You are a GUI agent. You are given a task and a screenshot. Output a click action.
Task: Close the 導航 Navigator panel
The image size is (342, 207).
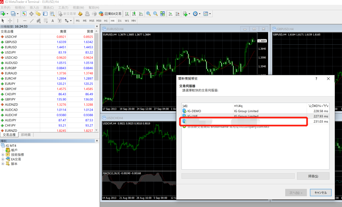(x=97, y=141)
